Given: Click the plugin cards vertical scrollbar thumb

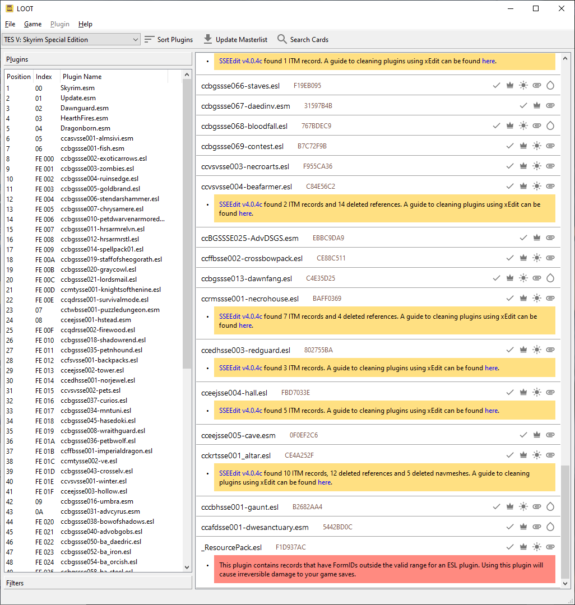Looking at the screenshot, I should click(x=565, y=521).
